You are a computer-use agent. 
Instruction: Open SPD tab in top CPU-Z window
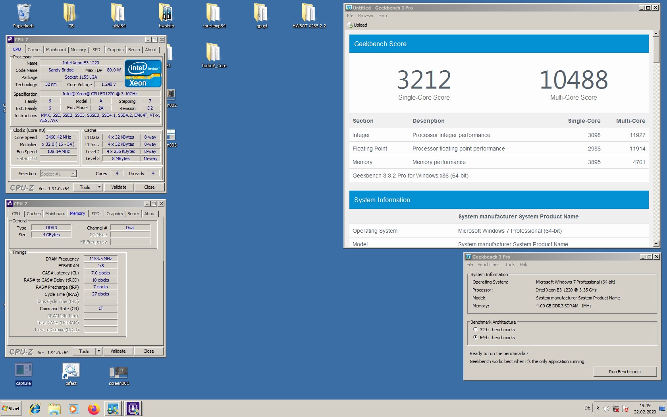click(96, 50)
